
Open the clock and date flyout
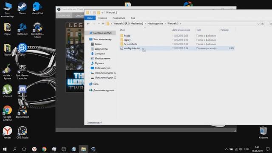click(x=257, y=149)
